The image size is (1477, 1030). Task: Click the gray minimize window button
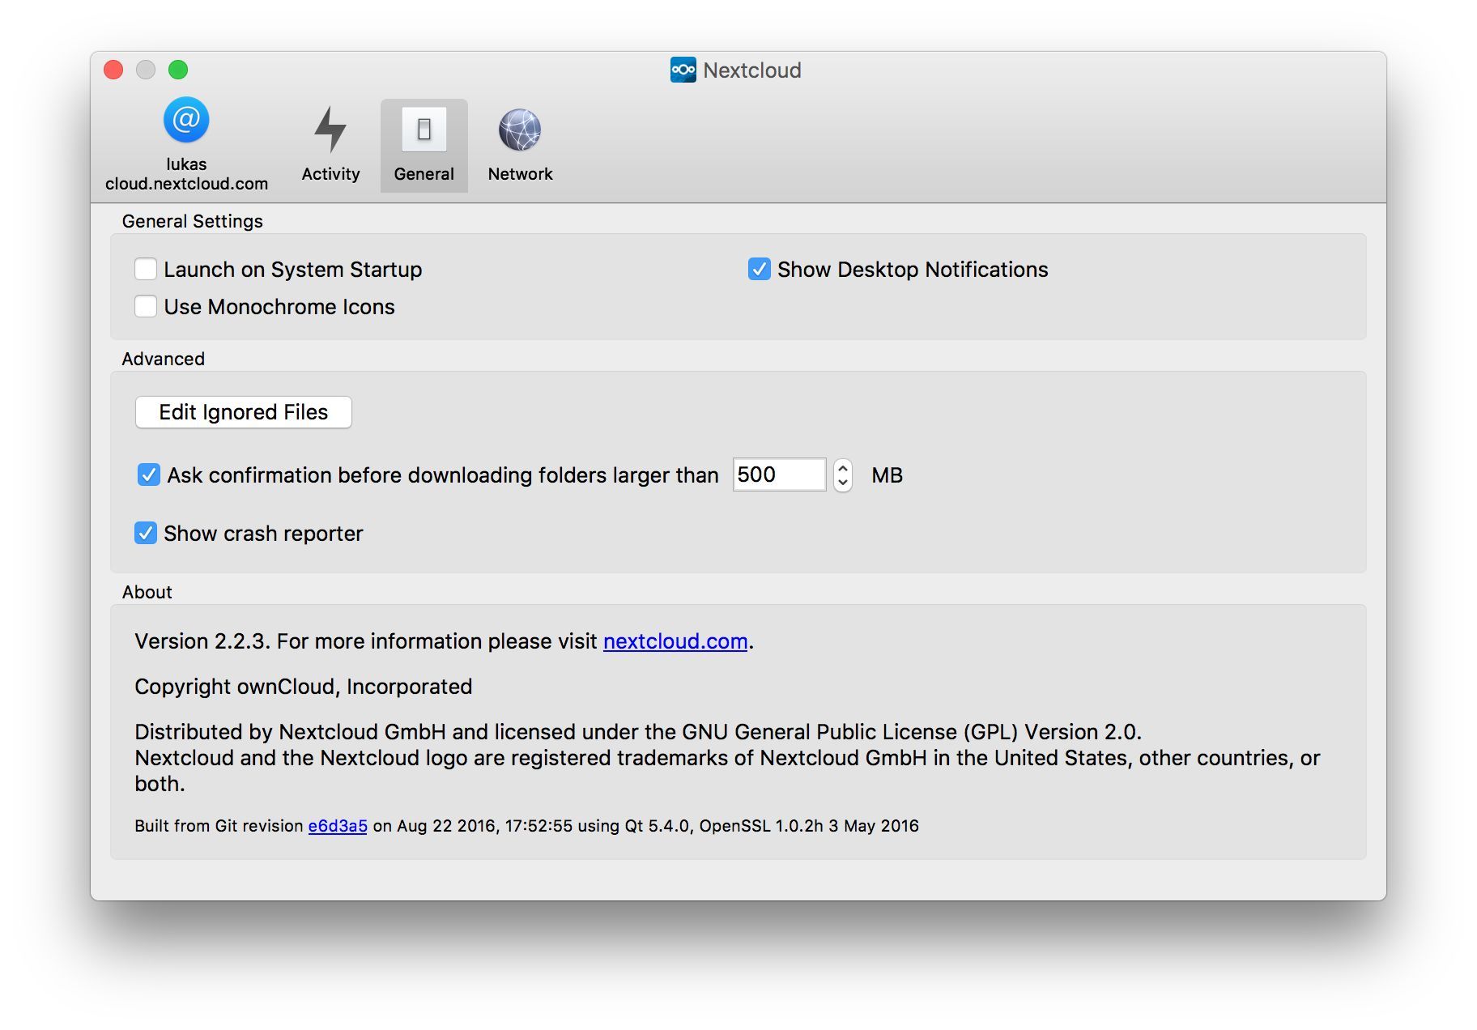[x=146, y=70]
